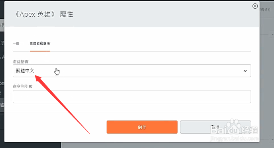This screenshot has width=274, height=148.
Task: Click the 《Apex 英雄》屬性 dialog title
Action: click(44, 14)
